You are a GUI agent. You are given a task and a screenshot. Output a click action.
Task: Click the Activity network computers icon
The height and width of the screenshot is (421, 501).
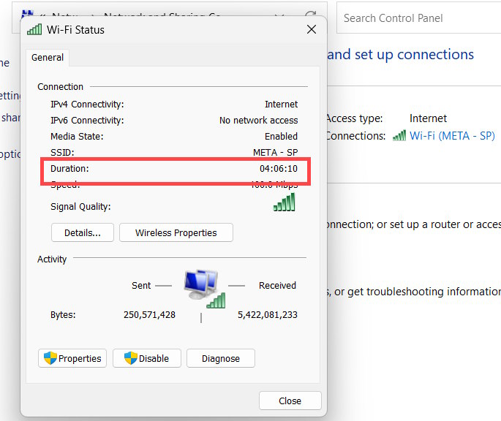point(203,287)
